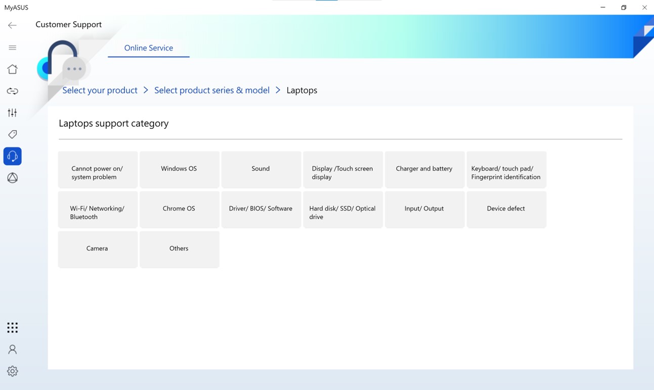The width and height of the screenshot is (654, 390).
Task: Minimize the MyASUS window
Action: 603,8
